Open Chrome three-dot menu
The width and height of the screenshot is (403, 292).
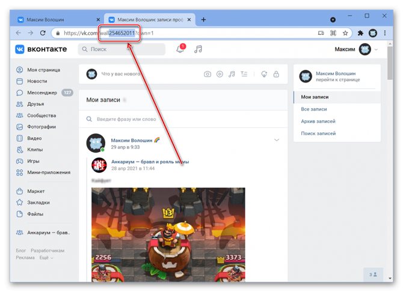point(385,33)
